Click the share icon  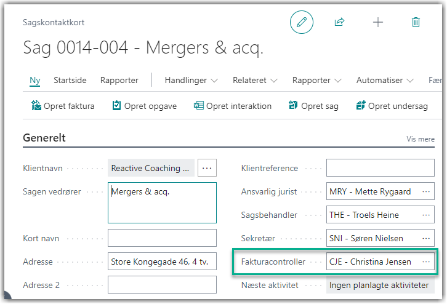pyautogui.click(x=339, y=22)
